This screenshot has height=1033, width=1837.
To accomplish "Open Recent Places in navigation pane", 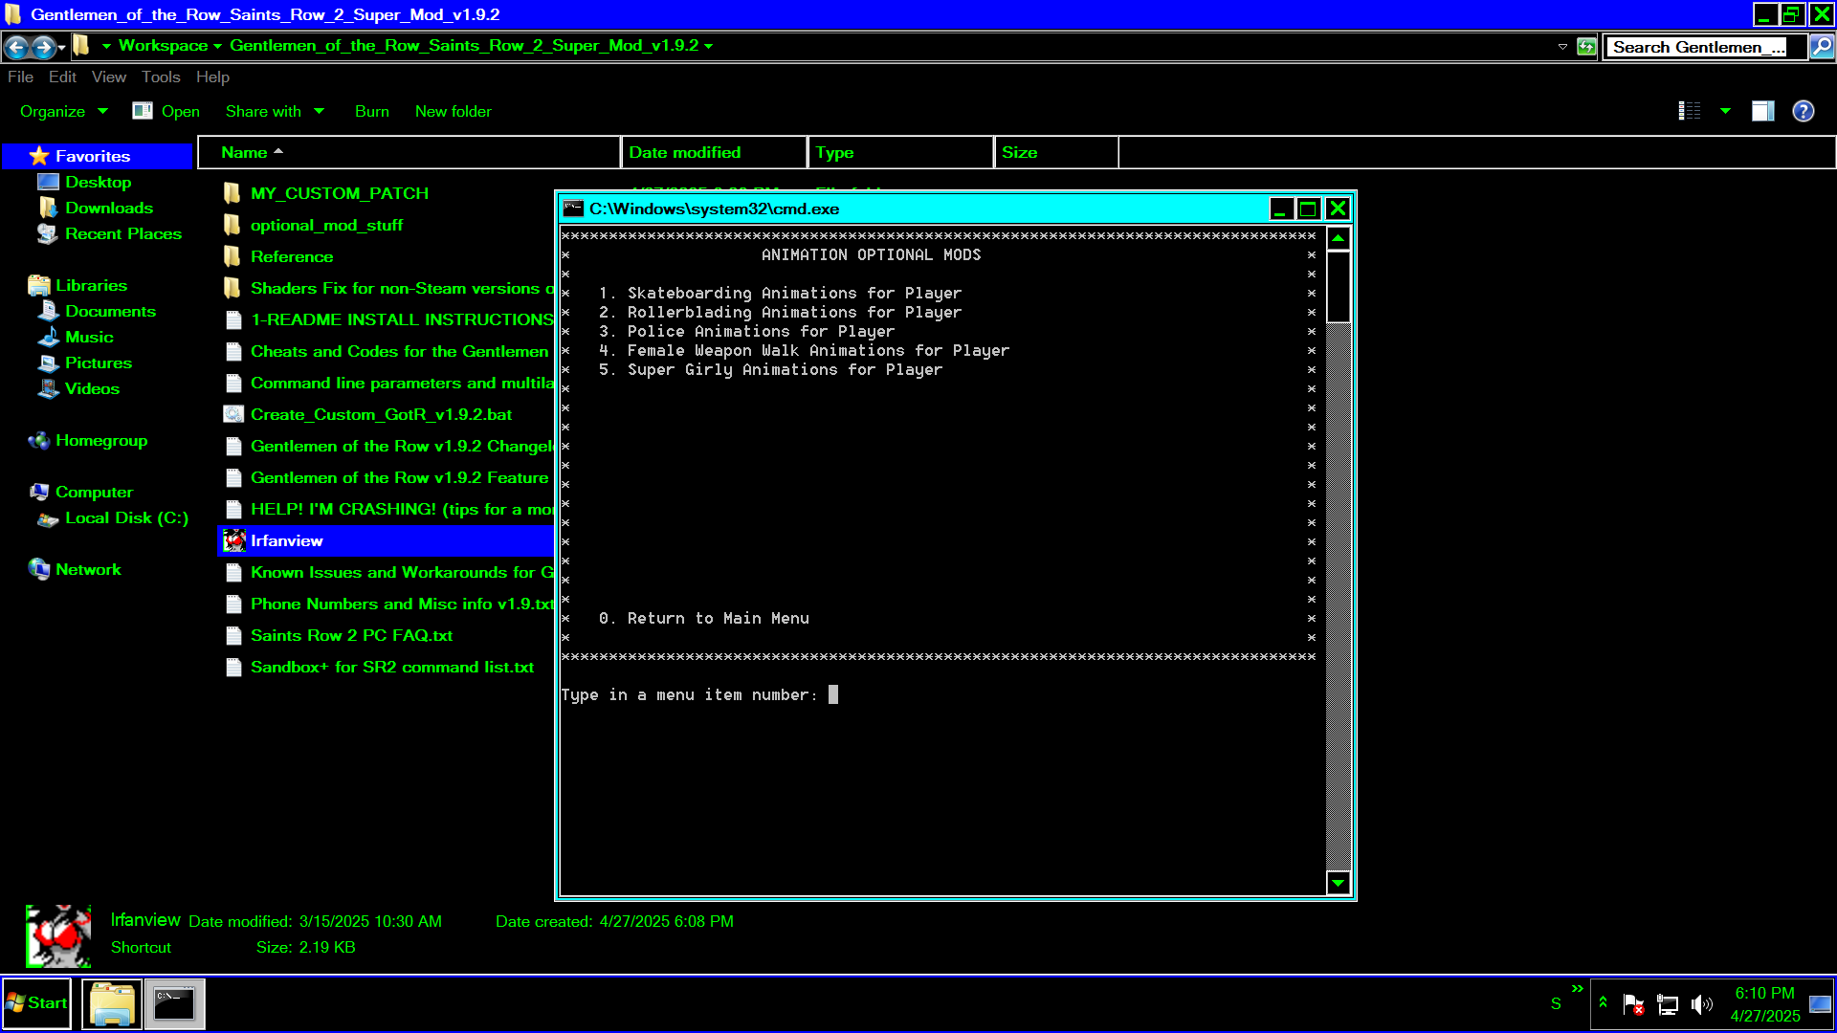I will (x=123, y=233).
